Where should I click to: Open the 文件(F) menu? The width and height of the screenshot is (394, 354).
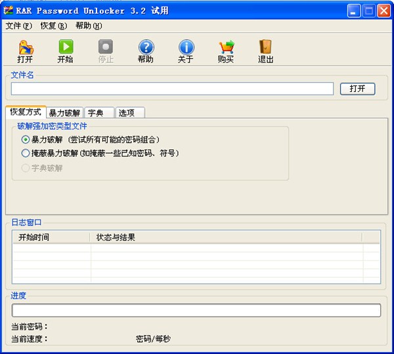pos(19,26)
